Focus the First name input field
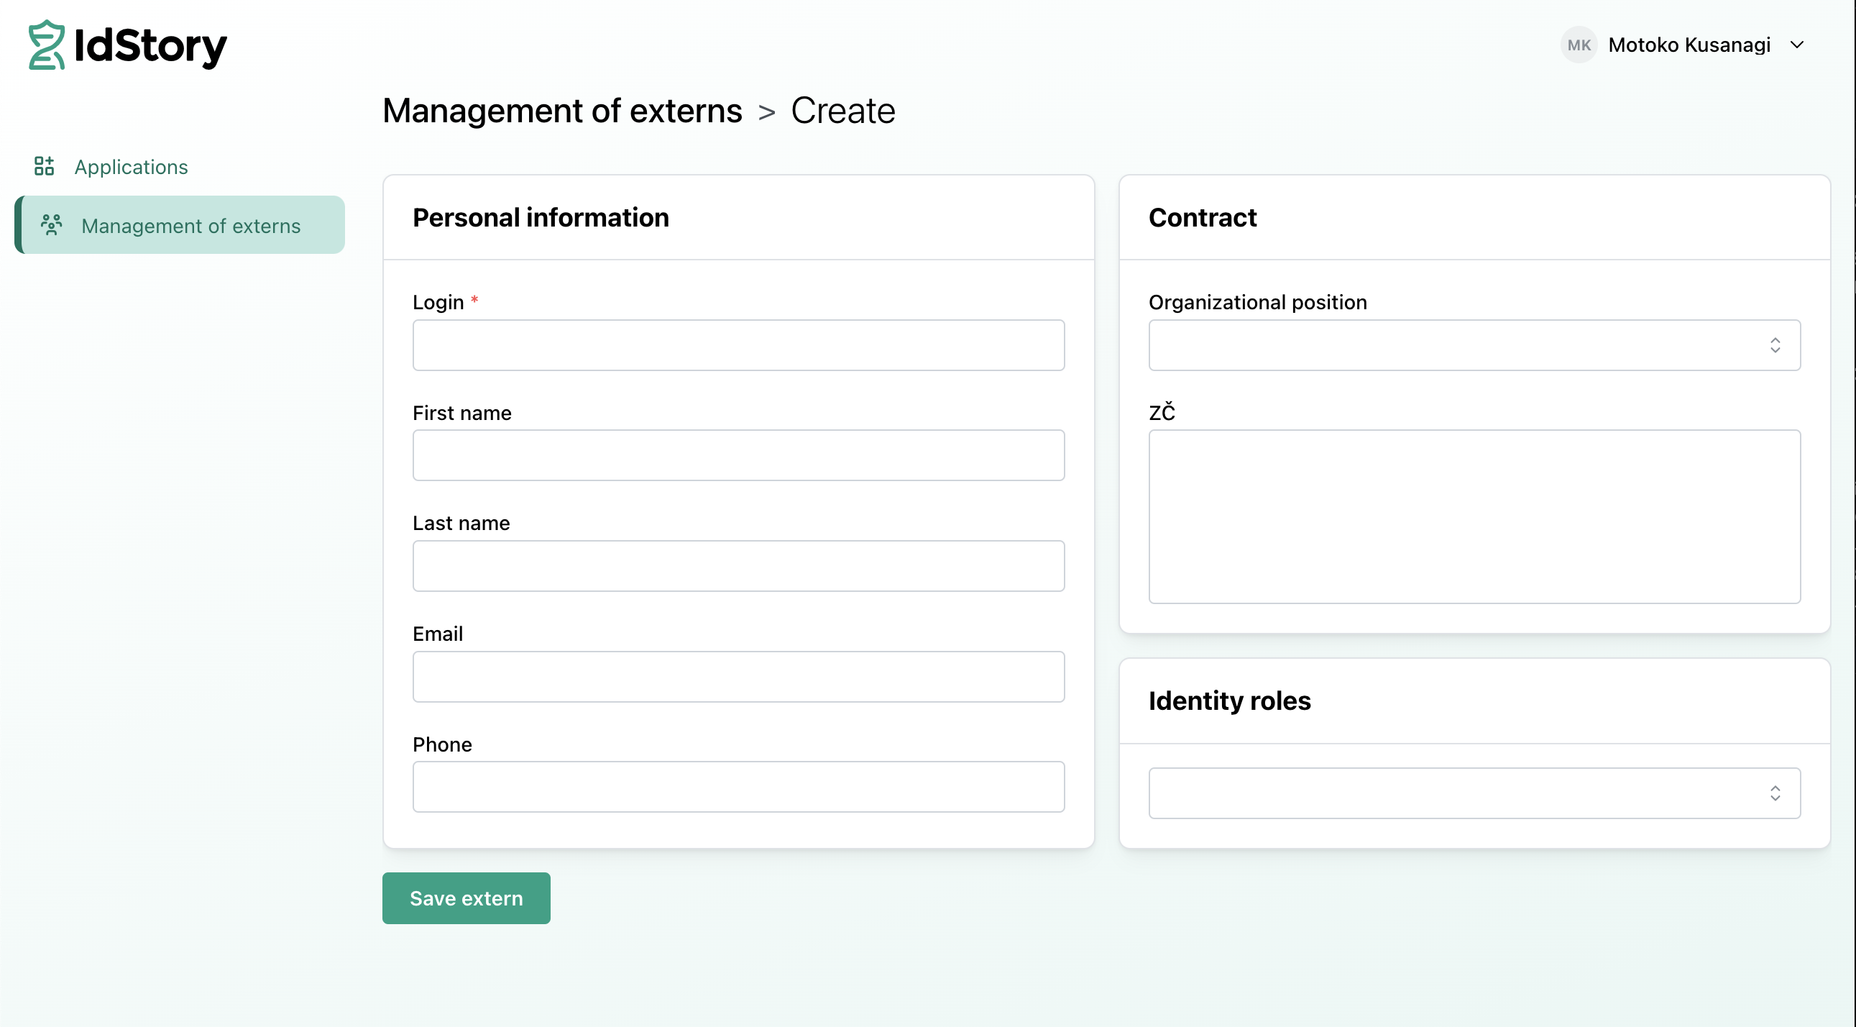This screenshot has height=1027, width=1856. click(x=738, y=455)
